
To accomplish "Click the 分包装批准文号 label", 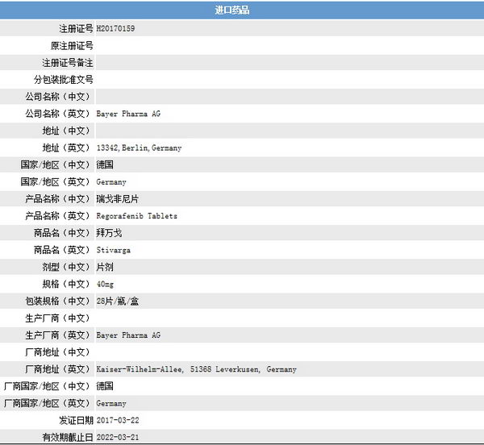I will pos(63,80).
